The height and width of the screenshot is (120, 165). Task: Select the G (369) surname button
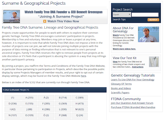tap(63, 104)
